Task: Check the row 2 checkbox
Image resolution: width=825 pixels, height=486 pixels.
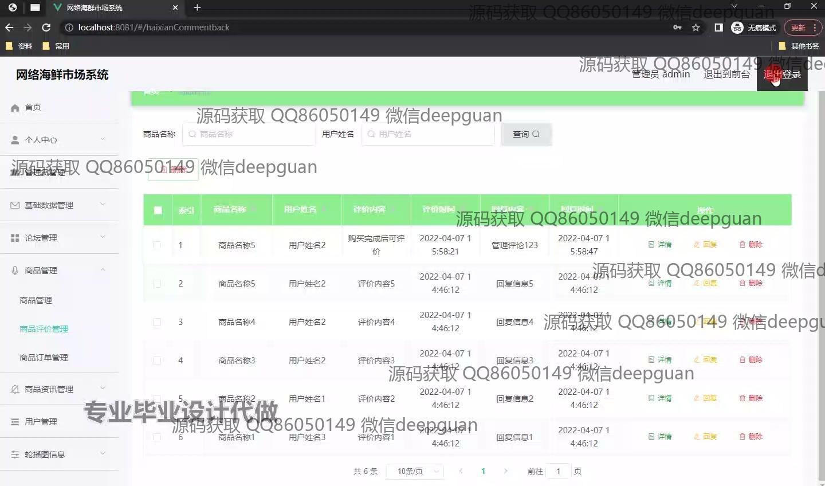Action: point(157,284)
